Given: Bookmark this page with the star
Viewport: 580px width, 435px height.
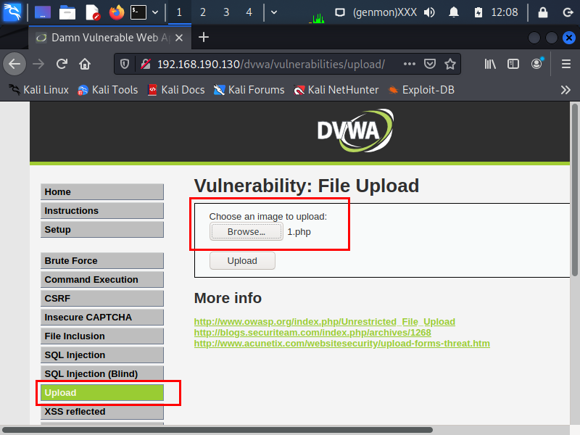Looking at the screenshot, I should pyautogui.click(x=450, y=64).
